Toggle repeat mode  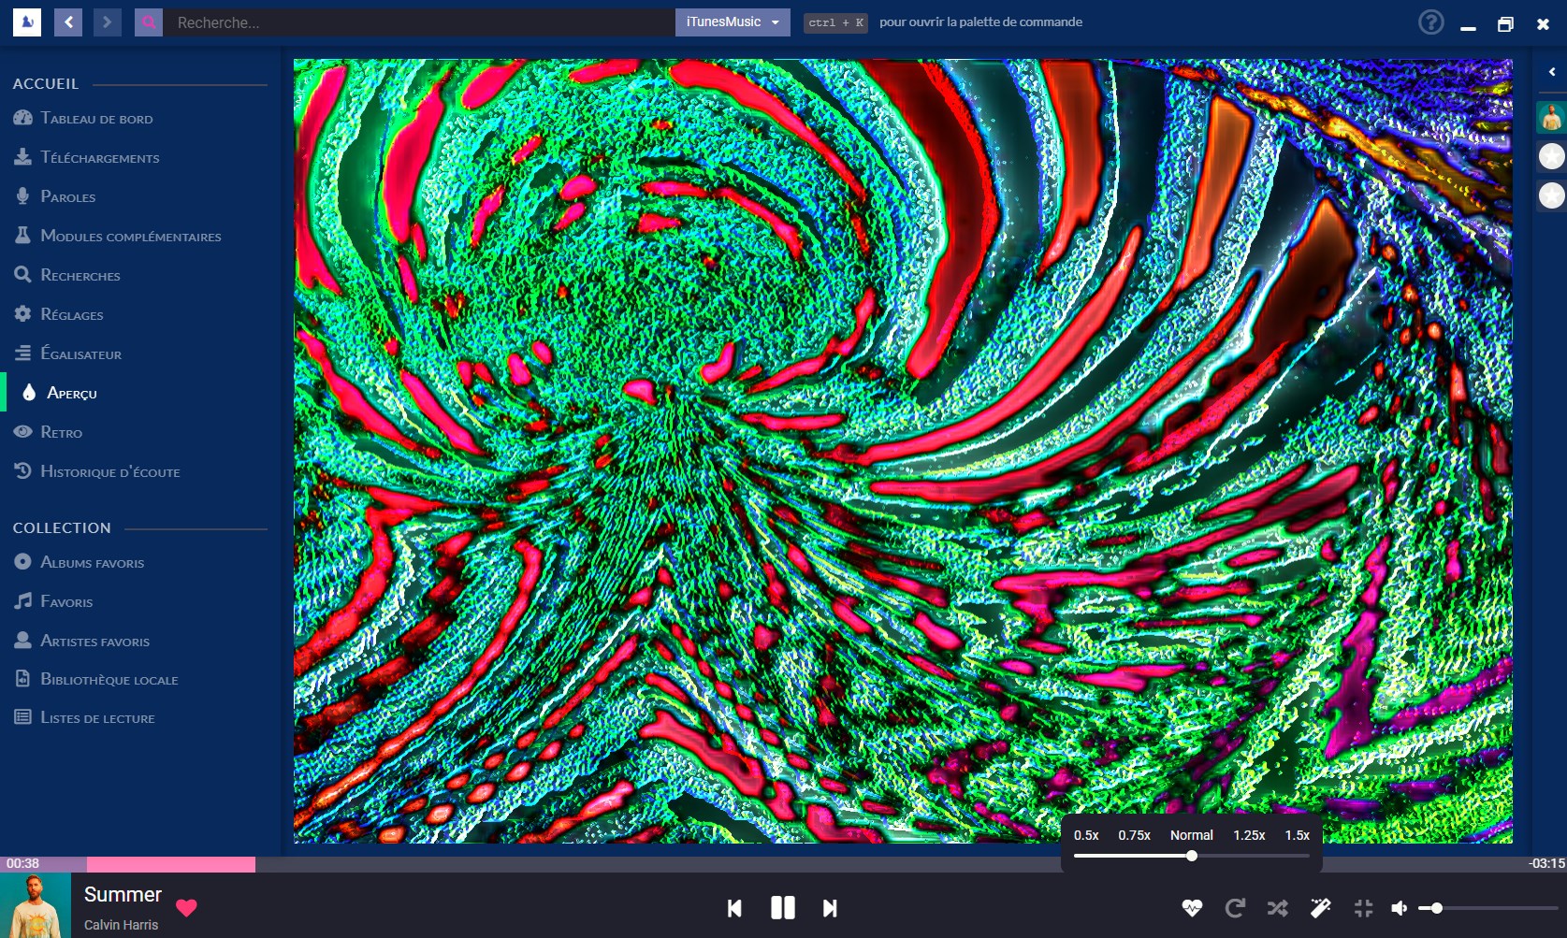pos(1235,908)
